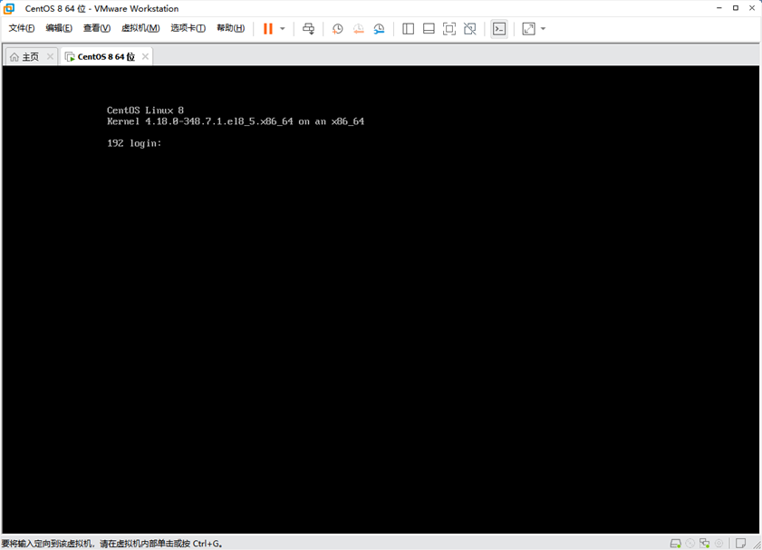Click the sound card status icon
The height and width of the screenshot is (550, 762).
click(719, 543)
